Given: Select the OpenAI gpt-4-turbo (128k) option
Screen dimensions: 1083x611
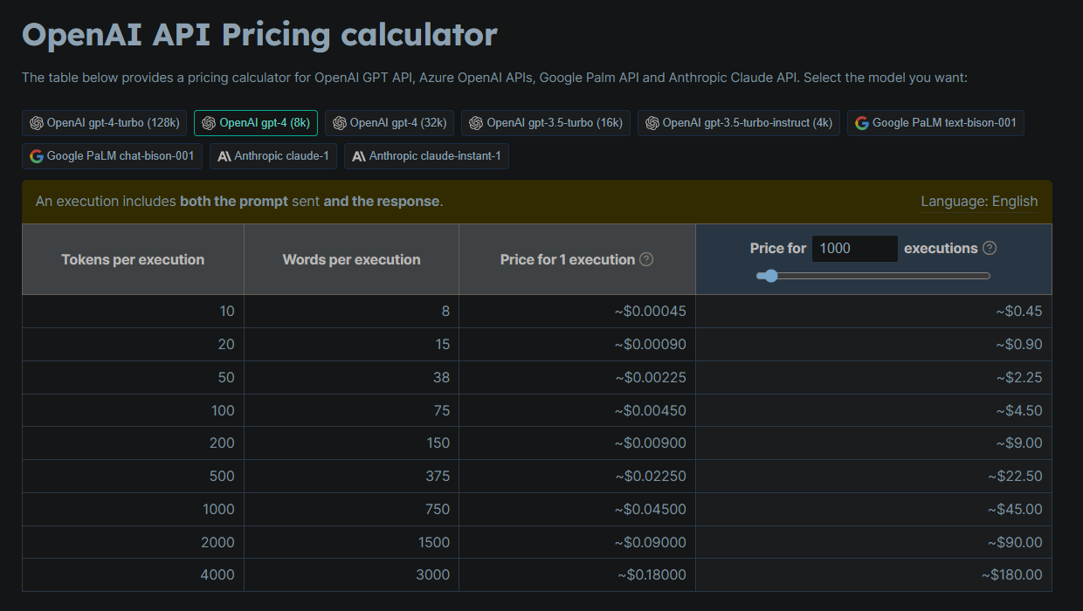Looking at the screenshot, I should 104,123.
